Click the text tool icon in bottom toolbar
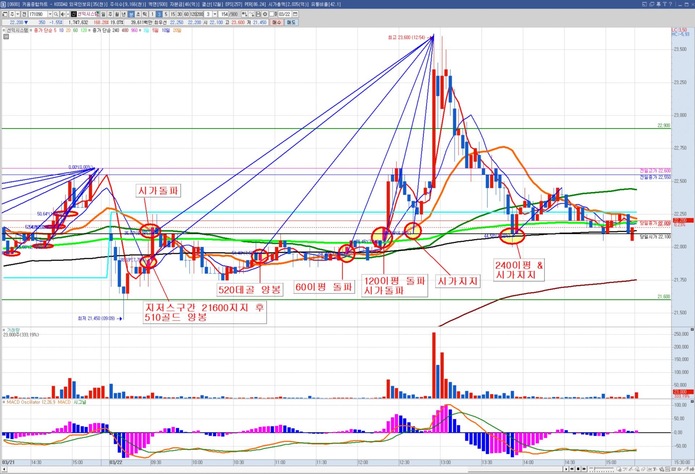Image resolution: width=695 pixels, height=474 pixels. point(655,469)
